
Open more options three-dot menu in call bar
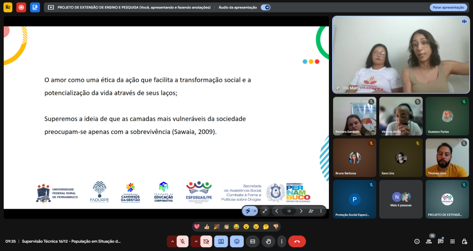(281, 241)
